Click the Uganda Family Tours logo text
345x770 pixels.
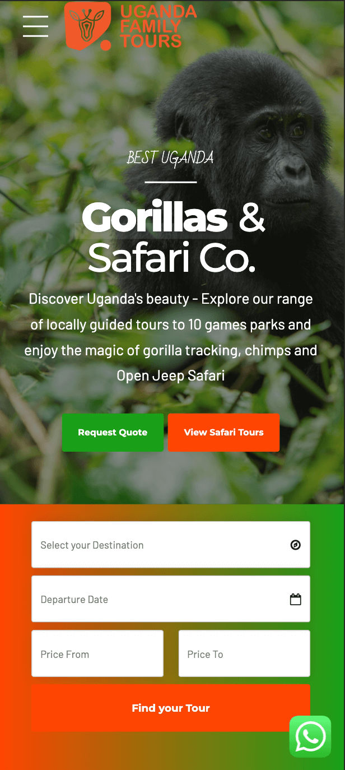(158, 26)
